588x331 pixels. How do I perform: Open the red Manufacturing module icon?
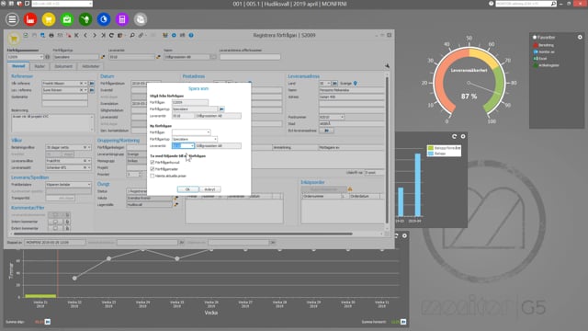click(x=30, y=19)
